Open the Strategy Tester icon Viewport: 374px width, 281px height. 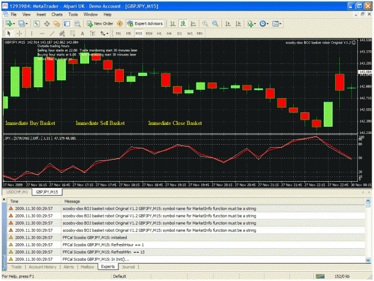pos(77,23)
